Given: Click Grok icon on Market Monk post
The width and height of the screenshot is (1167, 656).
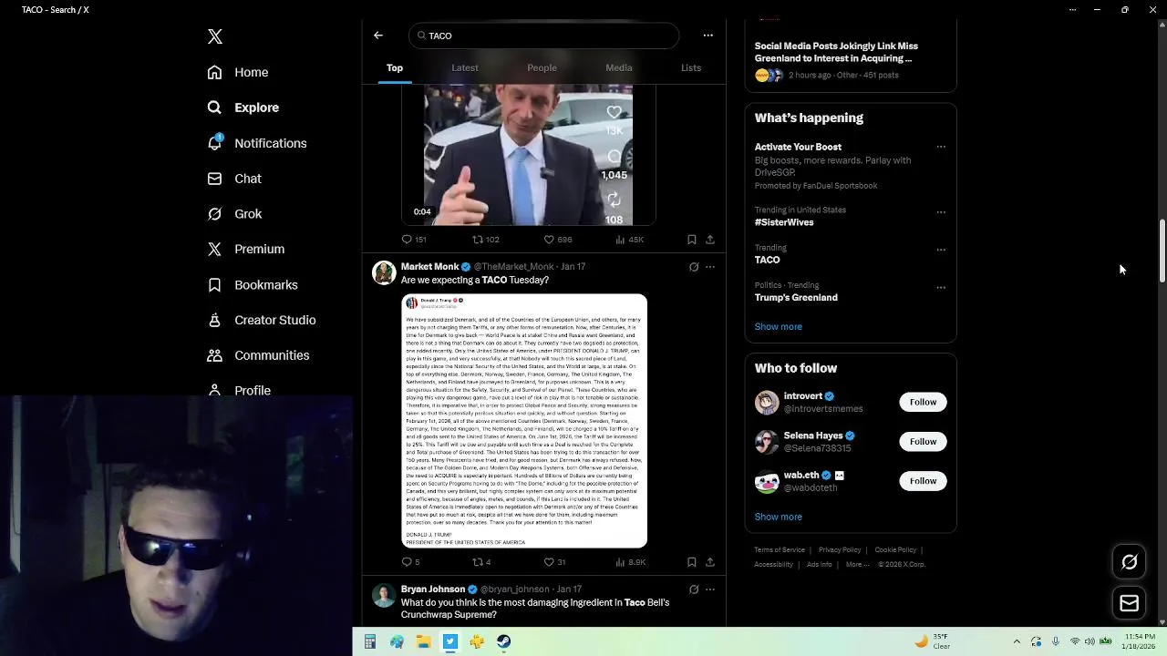Looking at the screenshot, I should [x=694, y=267].
